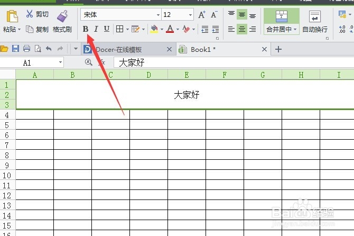The width and height of the screenshot is (354, 236).
Task: Click the Cut (剪切) button
Action: [37, 14]
